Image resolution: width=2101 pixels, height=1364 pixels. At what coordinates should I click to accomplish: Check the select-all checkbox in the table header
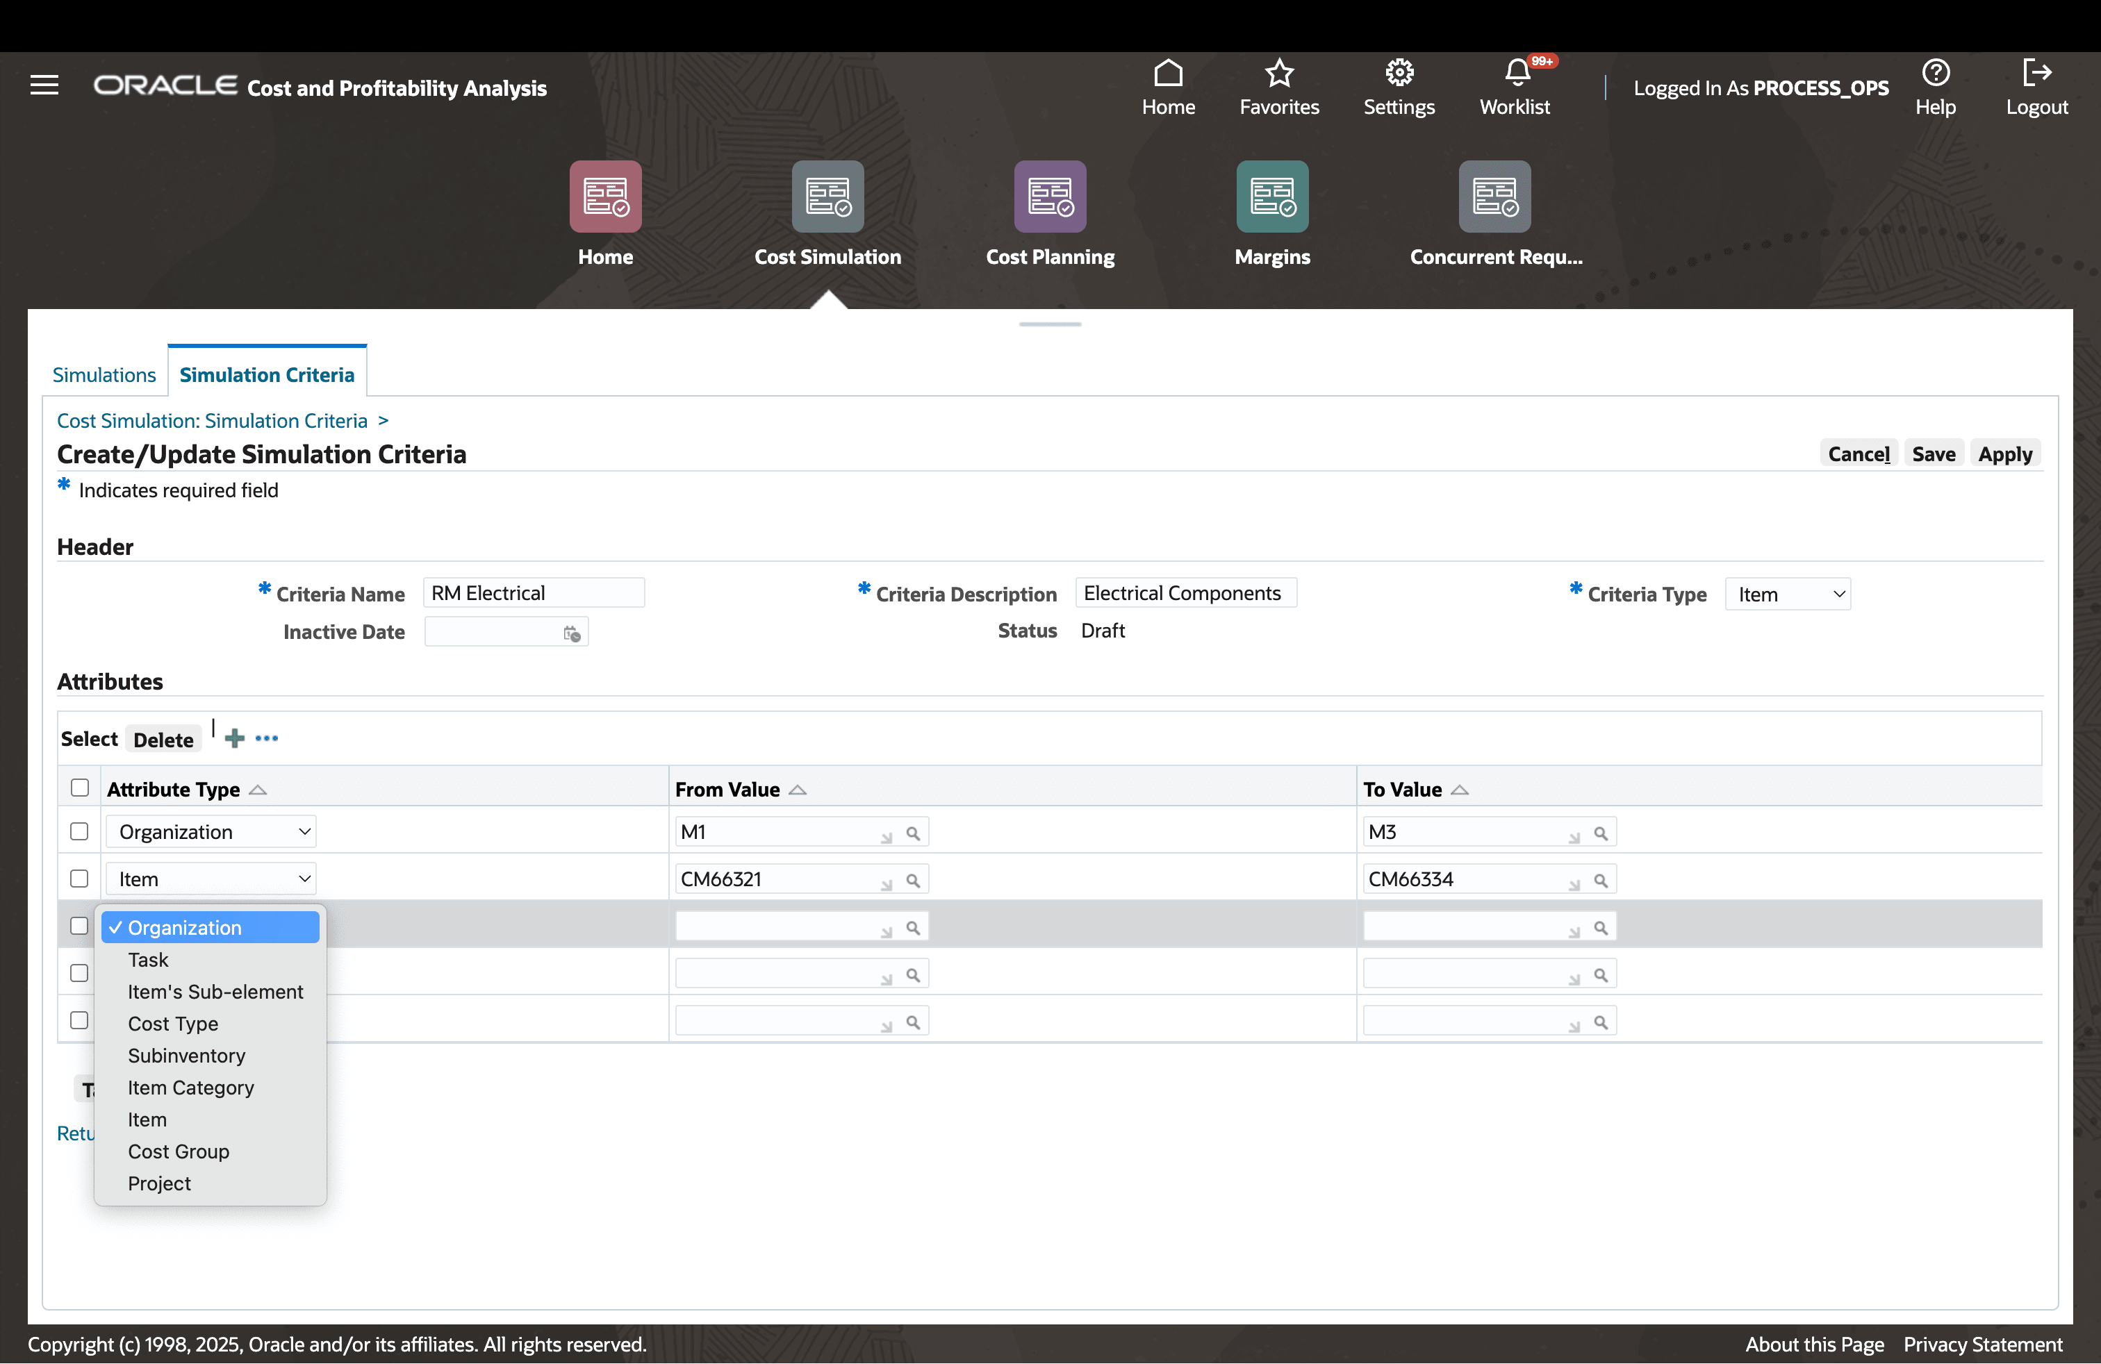[x=79, y=787]
